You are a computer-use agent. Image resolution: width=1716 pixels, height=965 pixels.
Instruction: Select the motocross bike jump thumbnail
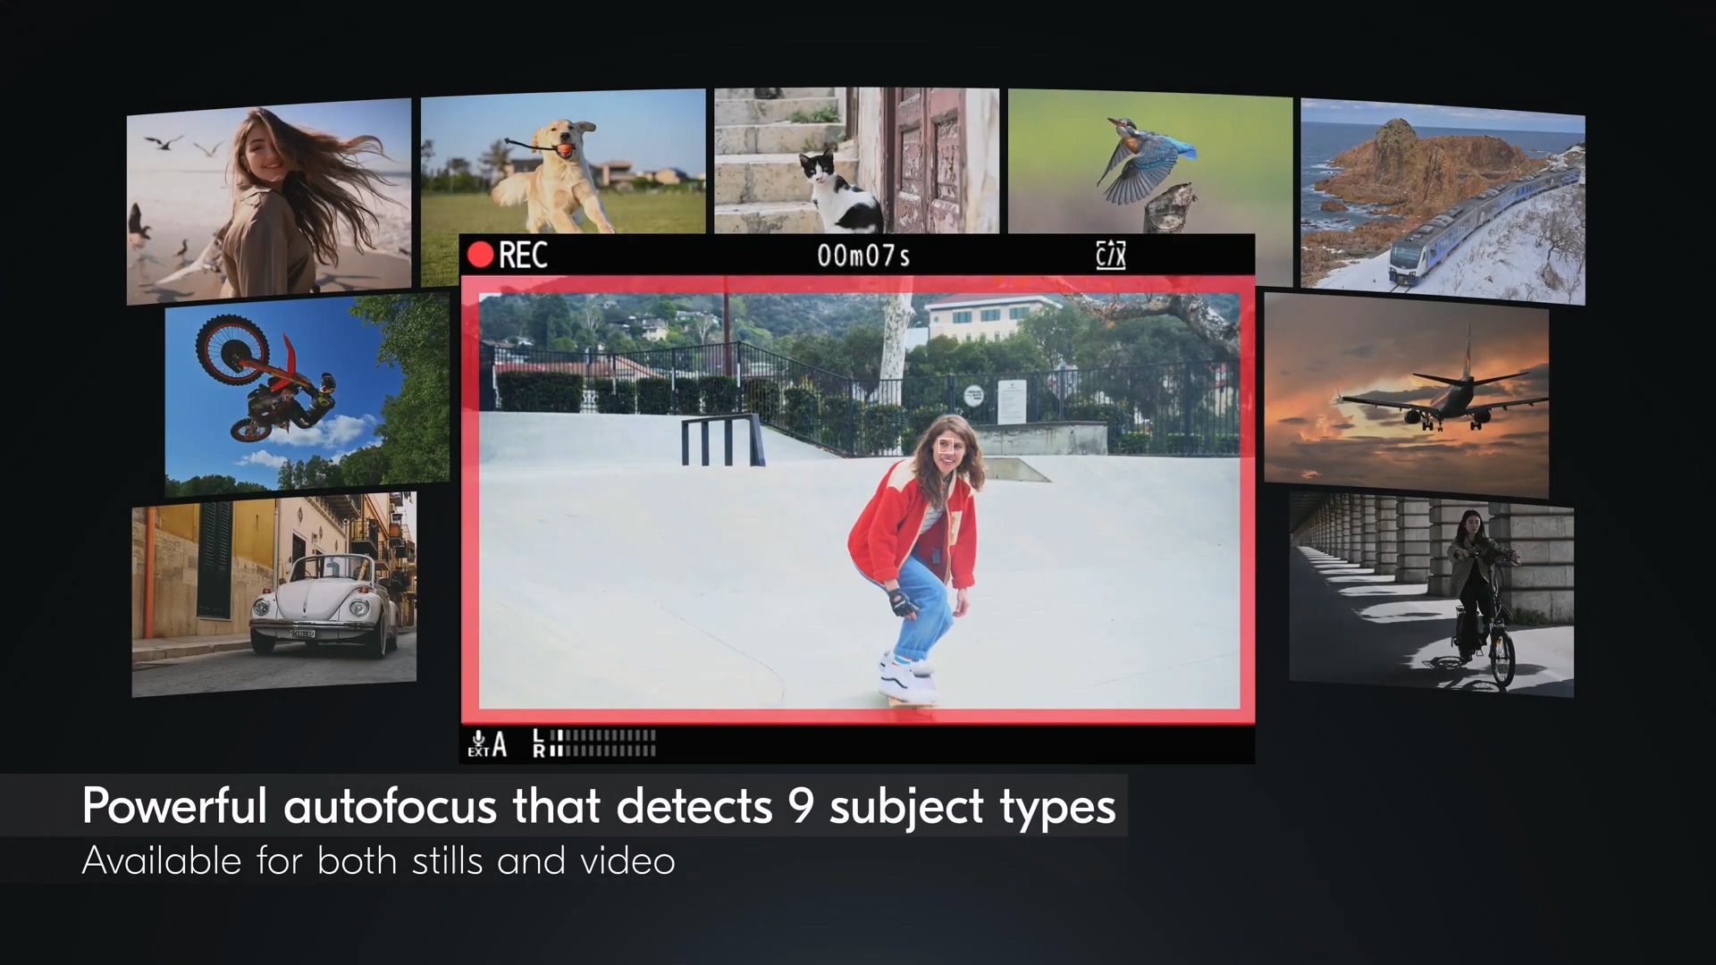(307, 393)
